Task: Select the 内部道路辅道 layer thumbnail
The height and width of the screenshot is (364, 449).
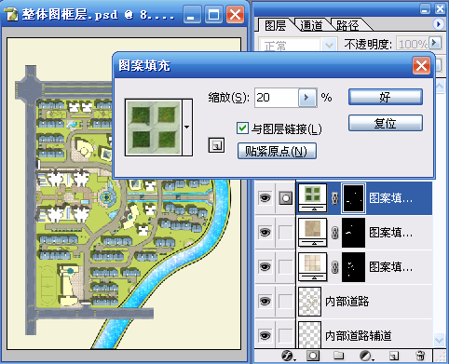Action: point(309,335)
